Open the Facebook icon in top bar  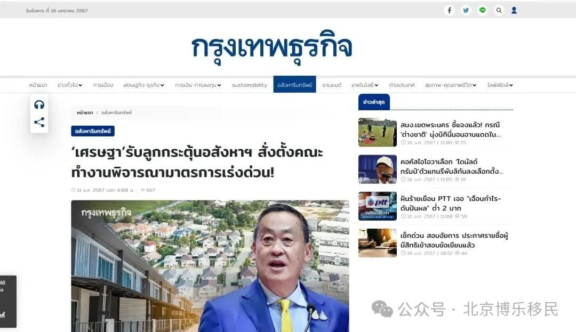pyautogui.click(x=449, y=10)
